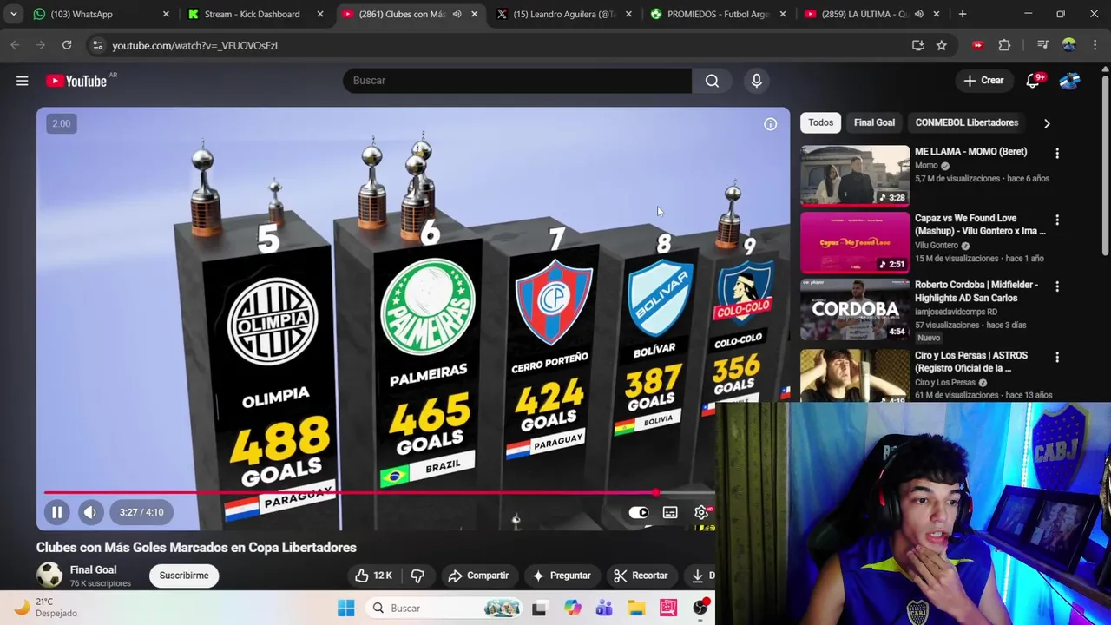Open options for Roberto Cordoba video
Screen dimensions: 1111x625
point(1057,286)
